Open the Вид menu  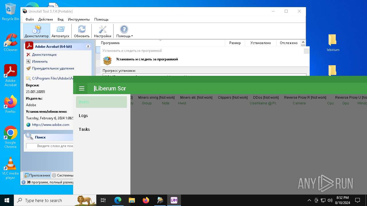pyautogui.click(x=60, y=19)
